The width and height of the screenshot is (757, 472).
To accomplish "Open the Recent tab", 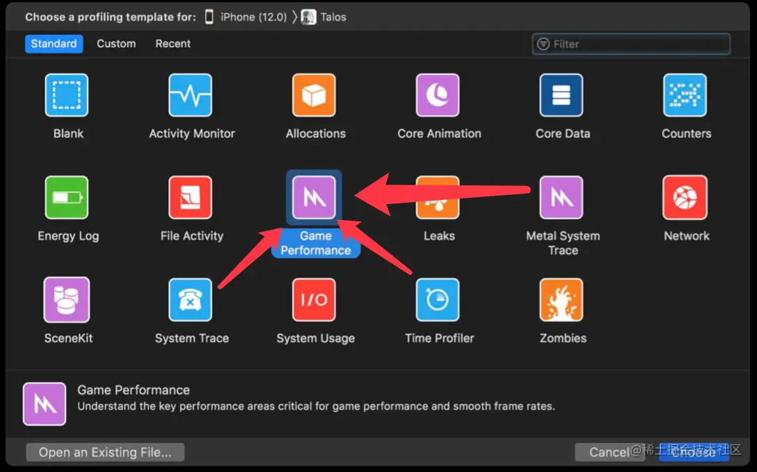I will pyautogui.click(x=173, y=44).
